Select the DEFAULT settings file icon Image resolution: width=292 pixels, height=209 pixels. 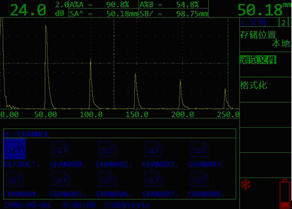tap(15, 149)
